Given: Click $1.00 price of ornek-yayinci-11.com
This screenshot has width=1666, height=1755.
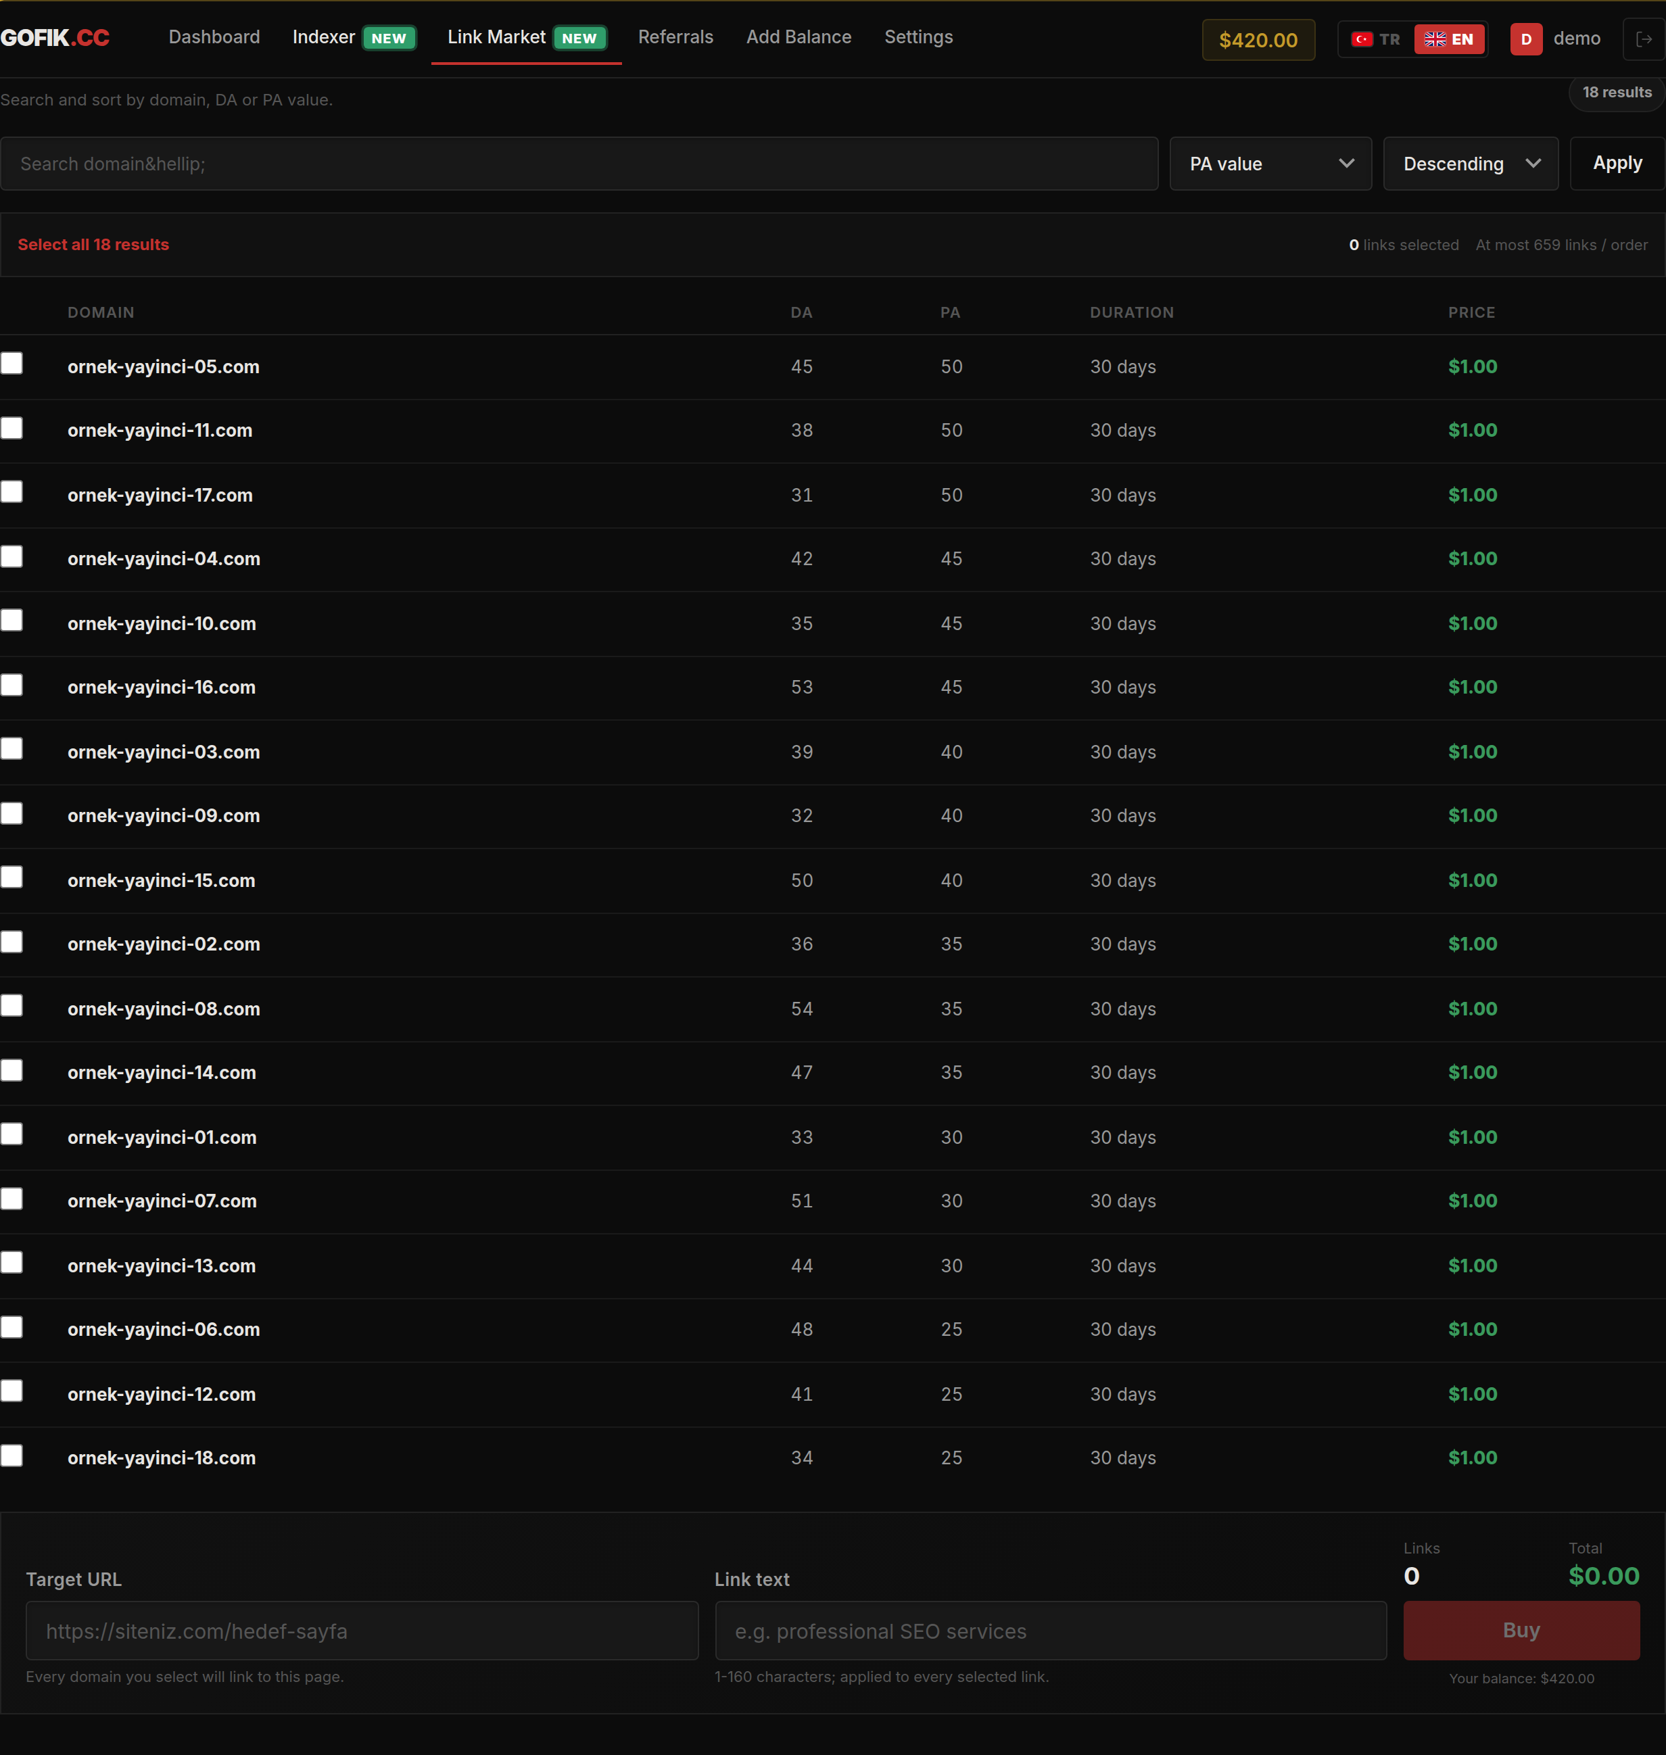Looking at the screenshot, I should coord(1473,430).
